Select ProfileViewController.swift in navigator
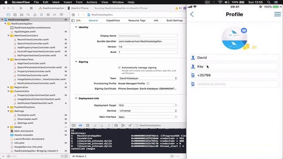This screenshot has width=283, height=159. 33,76
